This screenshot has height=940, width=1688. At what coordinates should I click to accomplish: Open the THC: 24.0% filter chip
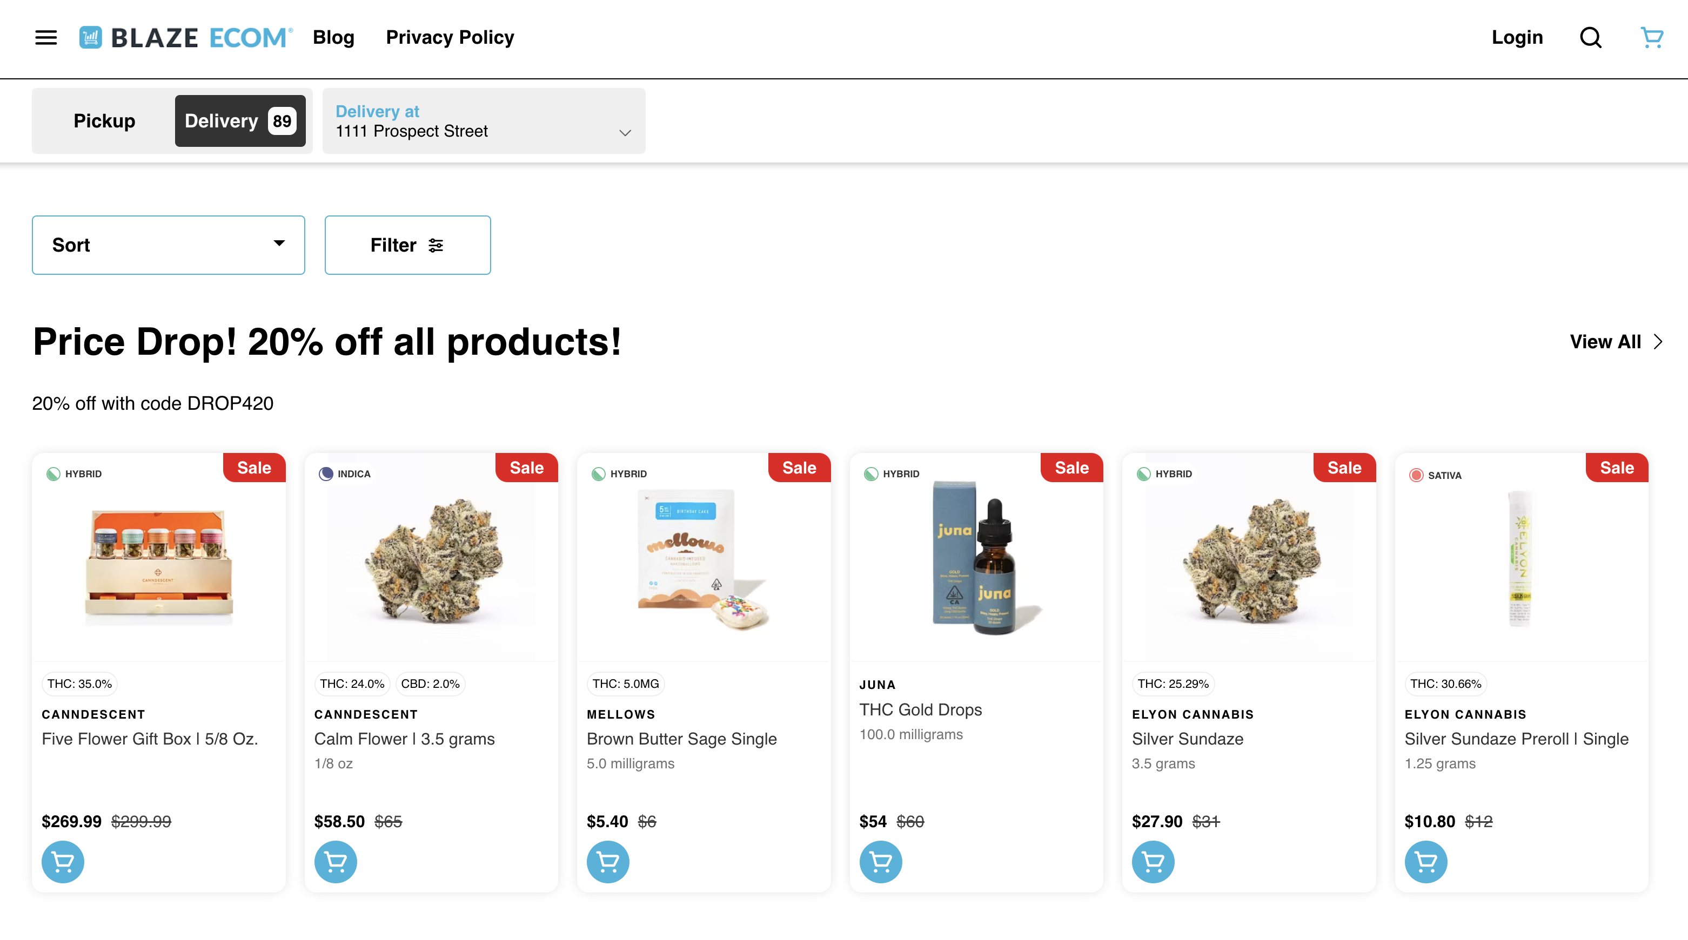352,684
